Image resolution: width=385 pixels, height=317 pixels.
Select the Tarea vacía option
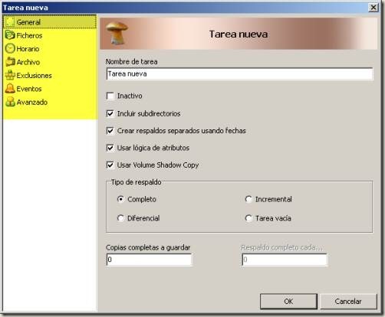pyautogui.click(x=248, y=218)
